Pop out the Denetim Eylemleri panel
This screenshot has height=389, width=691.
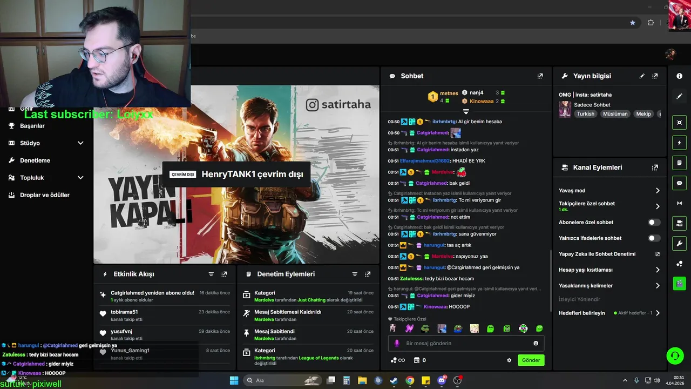(x=368, y=274)
